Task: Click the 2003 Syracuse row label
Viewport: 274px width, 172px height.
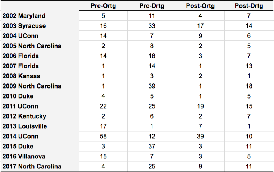Action: [24, 26]
